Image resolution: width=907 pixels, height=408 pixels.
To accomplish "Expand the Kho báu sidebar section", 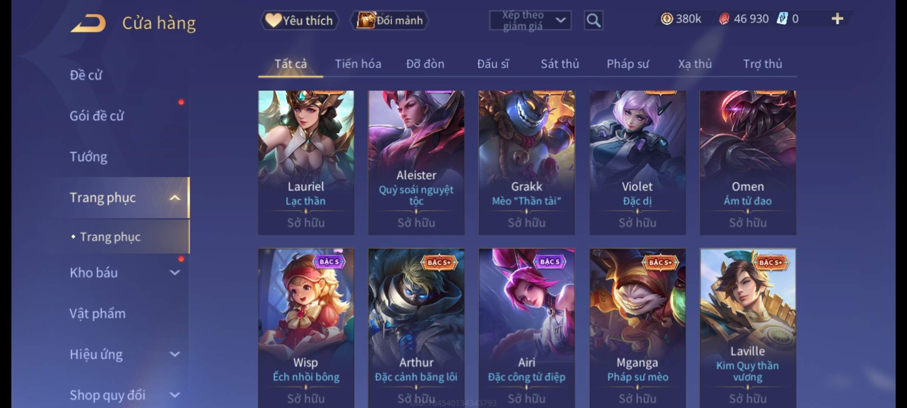I will 175,273.
